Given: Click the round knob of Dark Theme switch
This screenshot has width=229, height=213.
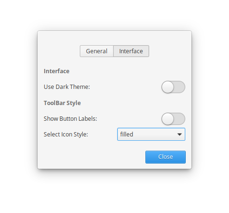Looking at the screenshot, I should pos(168,87).
